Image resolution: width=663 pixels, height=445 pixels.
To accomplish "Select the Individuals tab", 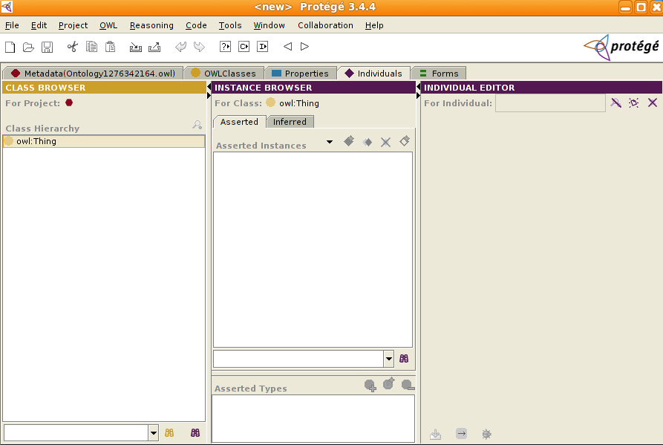I will pyautogui.click(x=373, y=74).
